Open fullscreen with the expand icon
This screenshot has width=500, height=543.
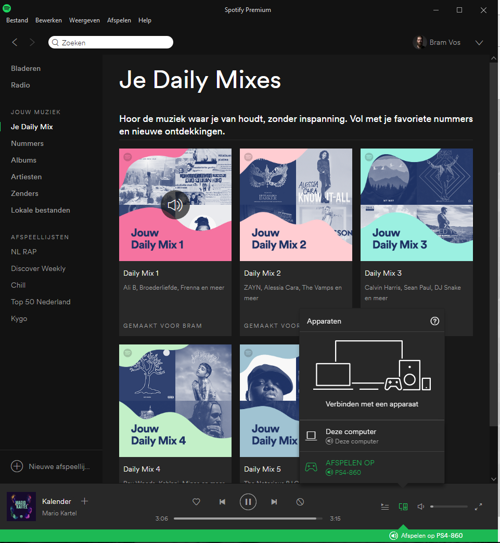[x=479, y=507]
